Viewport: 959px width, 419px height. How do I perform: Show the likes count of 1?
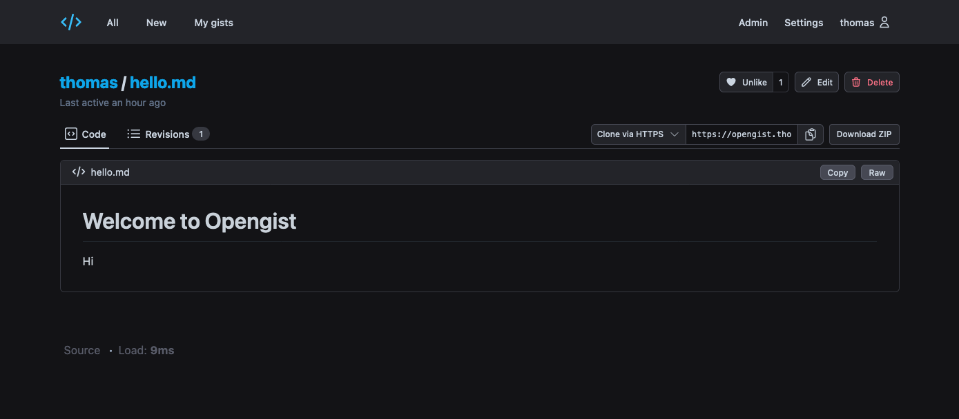(x=781, y=82)
